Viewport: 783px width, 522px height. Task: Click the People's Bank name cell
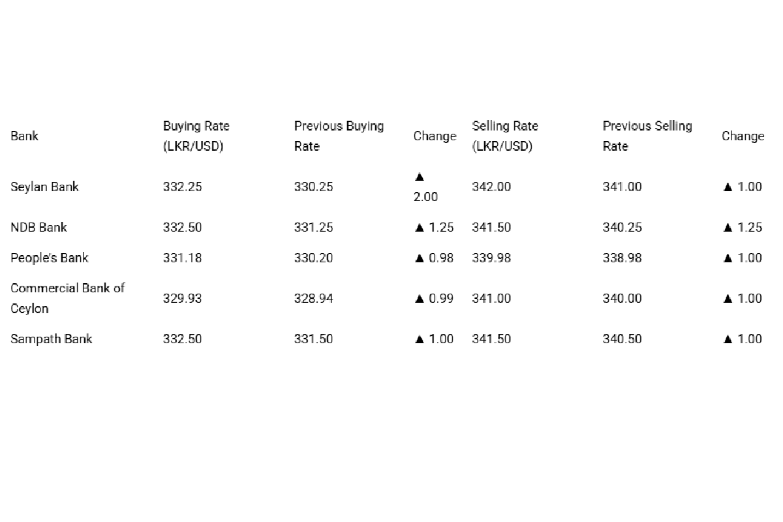50,258
